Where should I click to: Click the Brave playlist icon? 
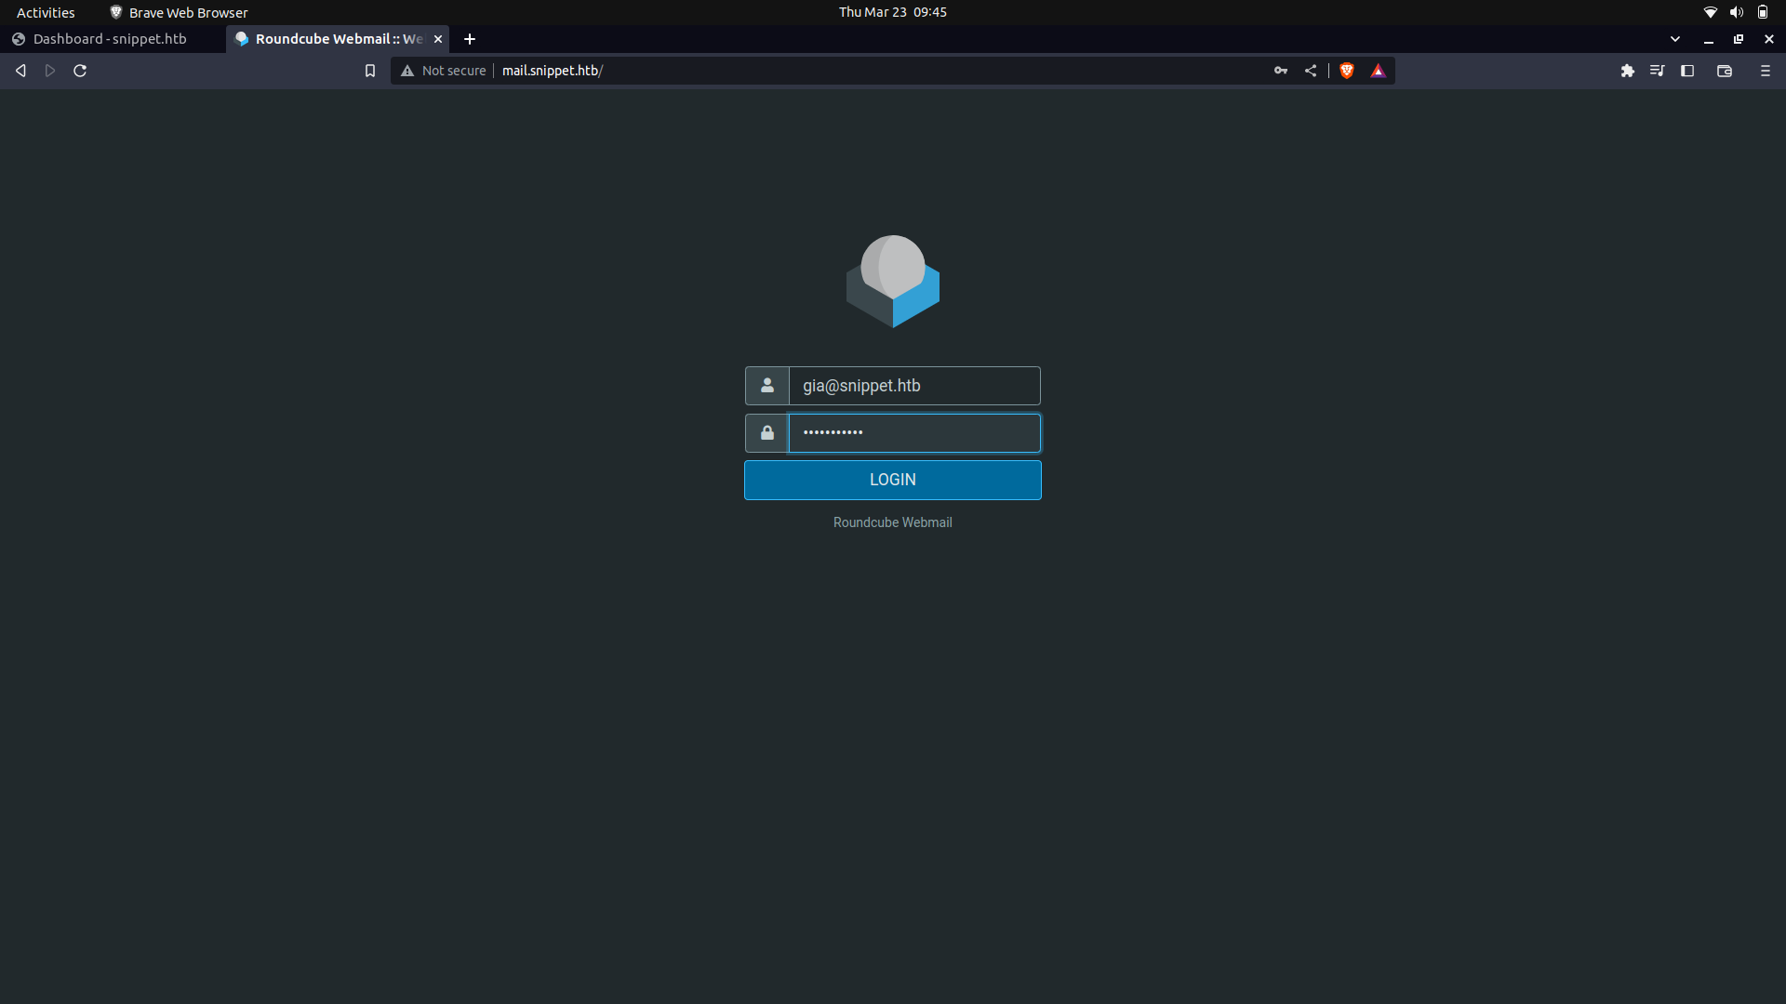click(1658, 70)
